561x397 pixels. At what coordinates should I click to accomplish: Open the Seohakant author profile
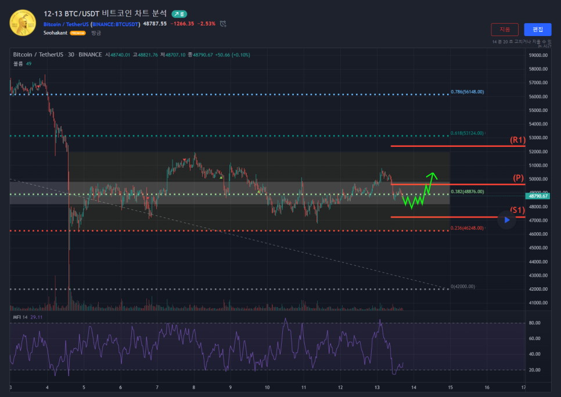click(55, 33)
